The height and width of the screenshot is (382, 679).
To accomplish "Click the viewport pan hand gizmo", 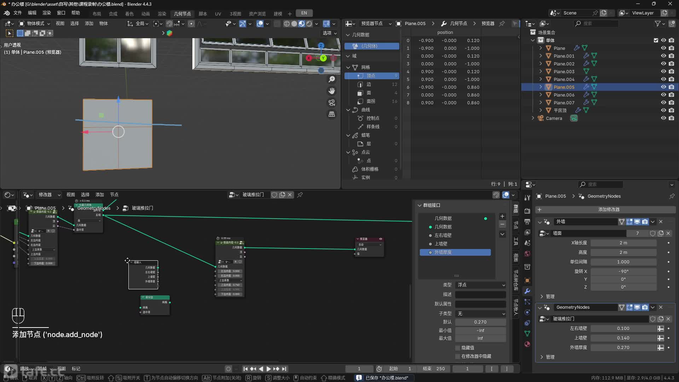I will click(x=332, y=91).
